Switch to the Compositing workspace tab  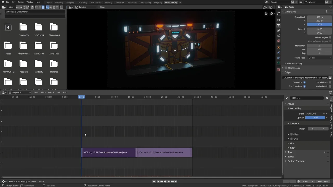[x=145, y=2]
